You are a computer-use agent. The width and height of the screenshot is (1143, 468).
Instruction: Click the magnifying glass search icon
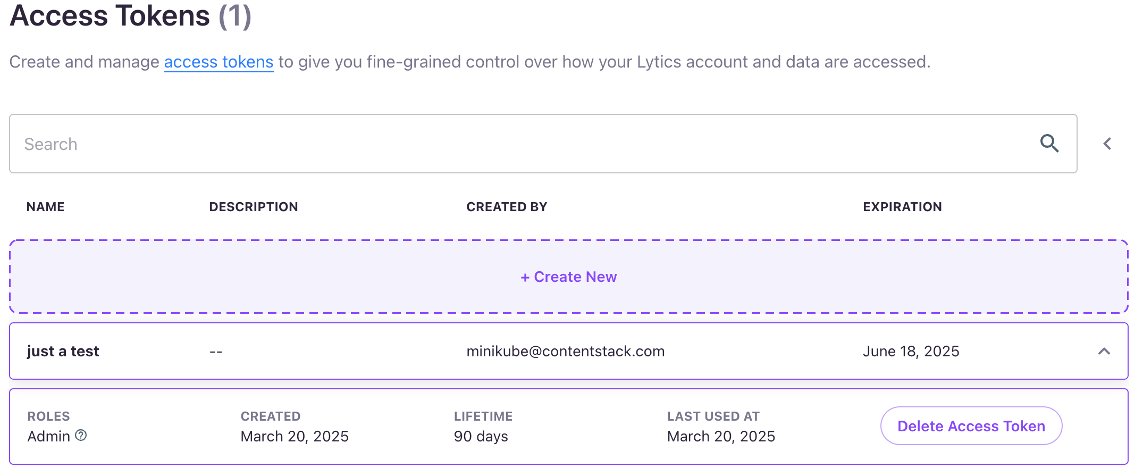coord(1049,144)
